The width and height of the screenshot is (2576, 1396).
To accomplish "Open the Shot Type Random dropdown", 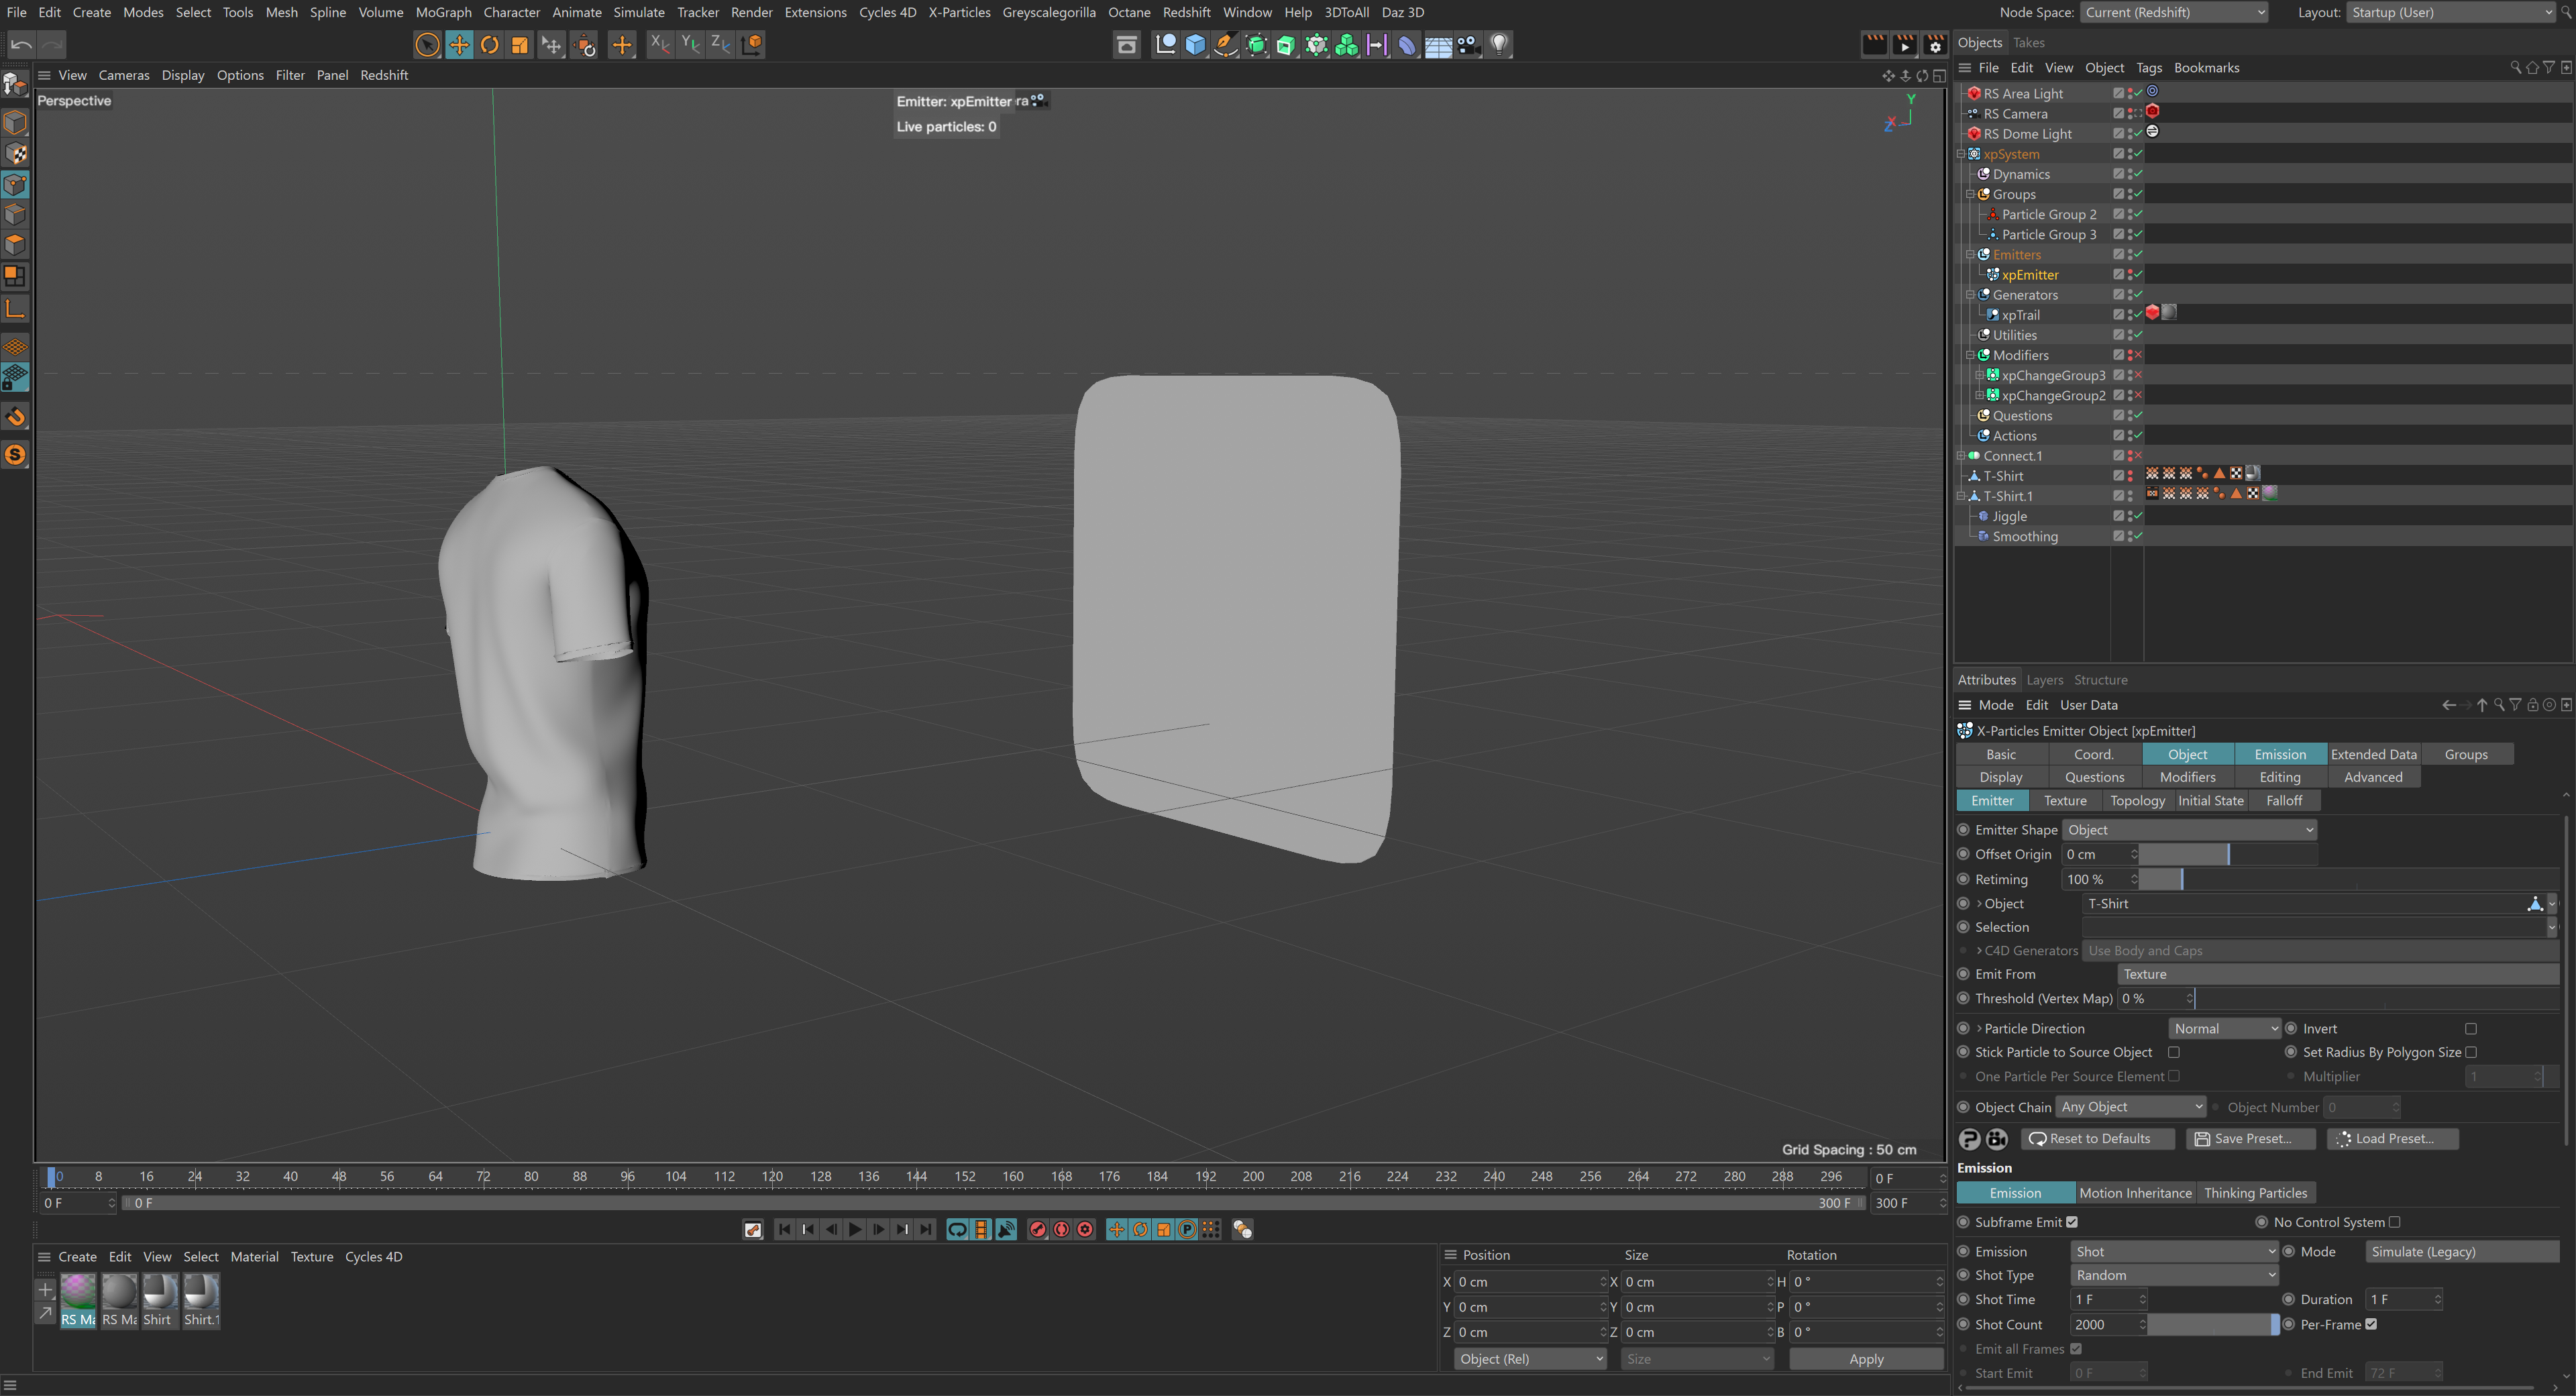I will coord(2174,1275).
